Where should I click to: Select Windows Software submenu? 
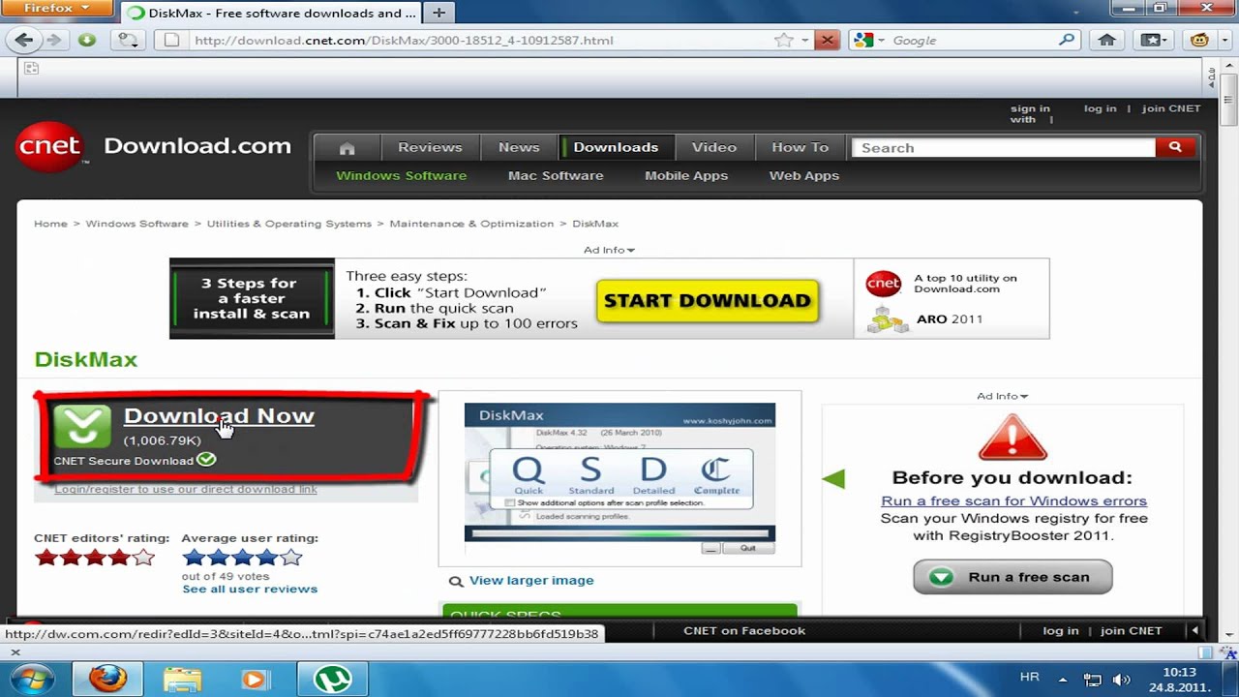click(401, 175)
